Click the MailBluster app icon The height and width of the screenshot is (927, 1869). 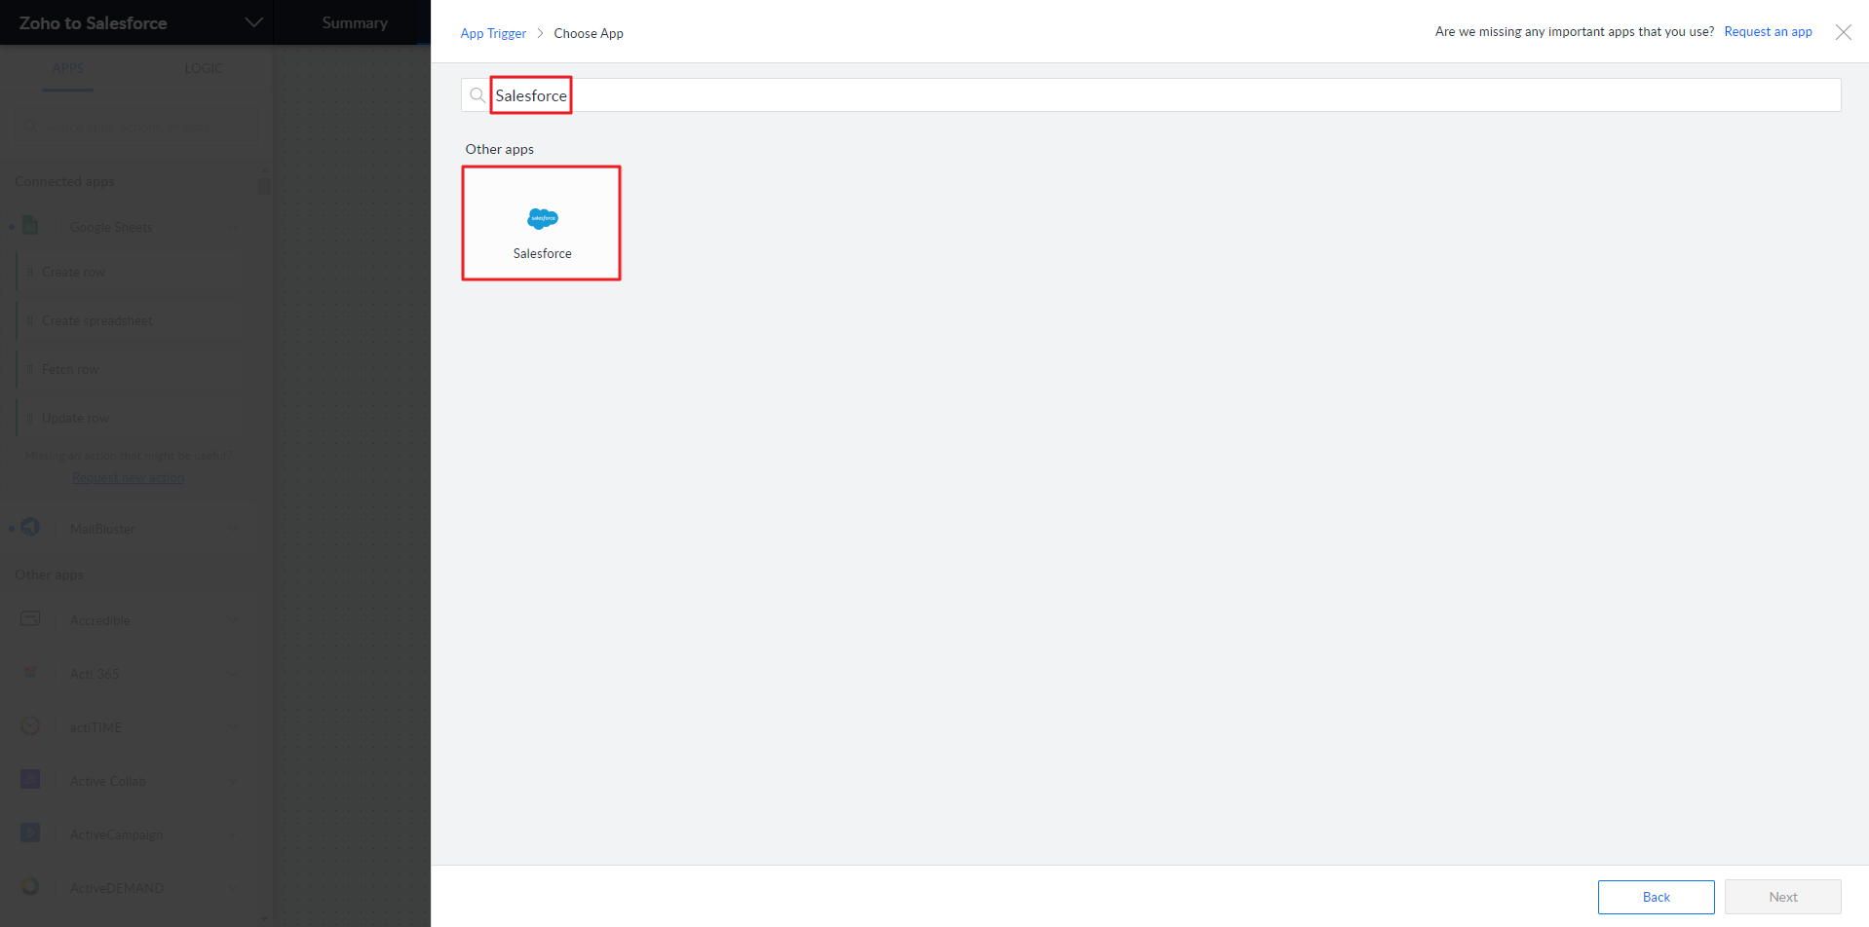point(30,528)
